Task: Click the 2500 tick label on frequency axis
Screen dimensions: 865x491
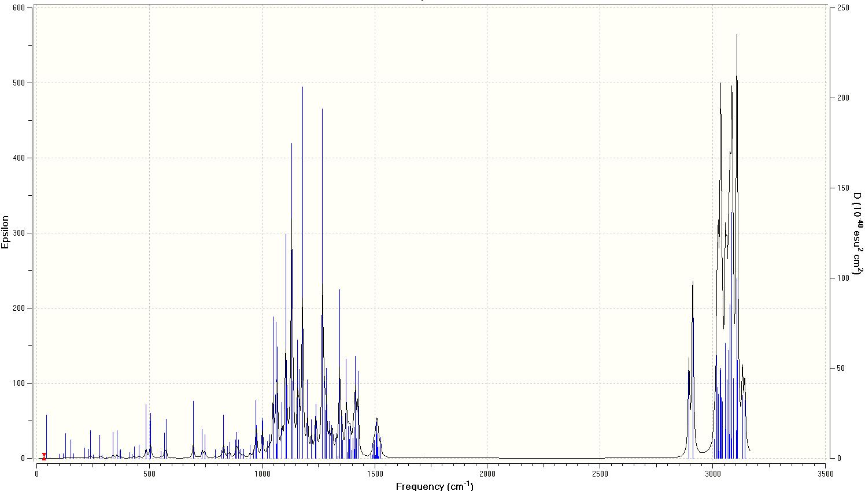Action: pyautogui.click(x=600, y=474)
